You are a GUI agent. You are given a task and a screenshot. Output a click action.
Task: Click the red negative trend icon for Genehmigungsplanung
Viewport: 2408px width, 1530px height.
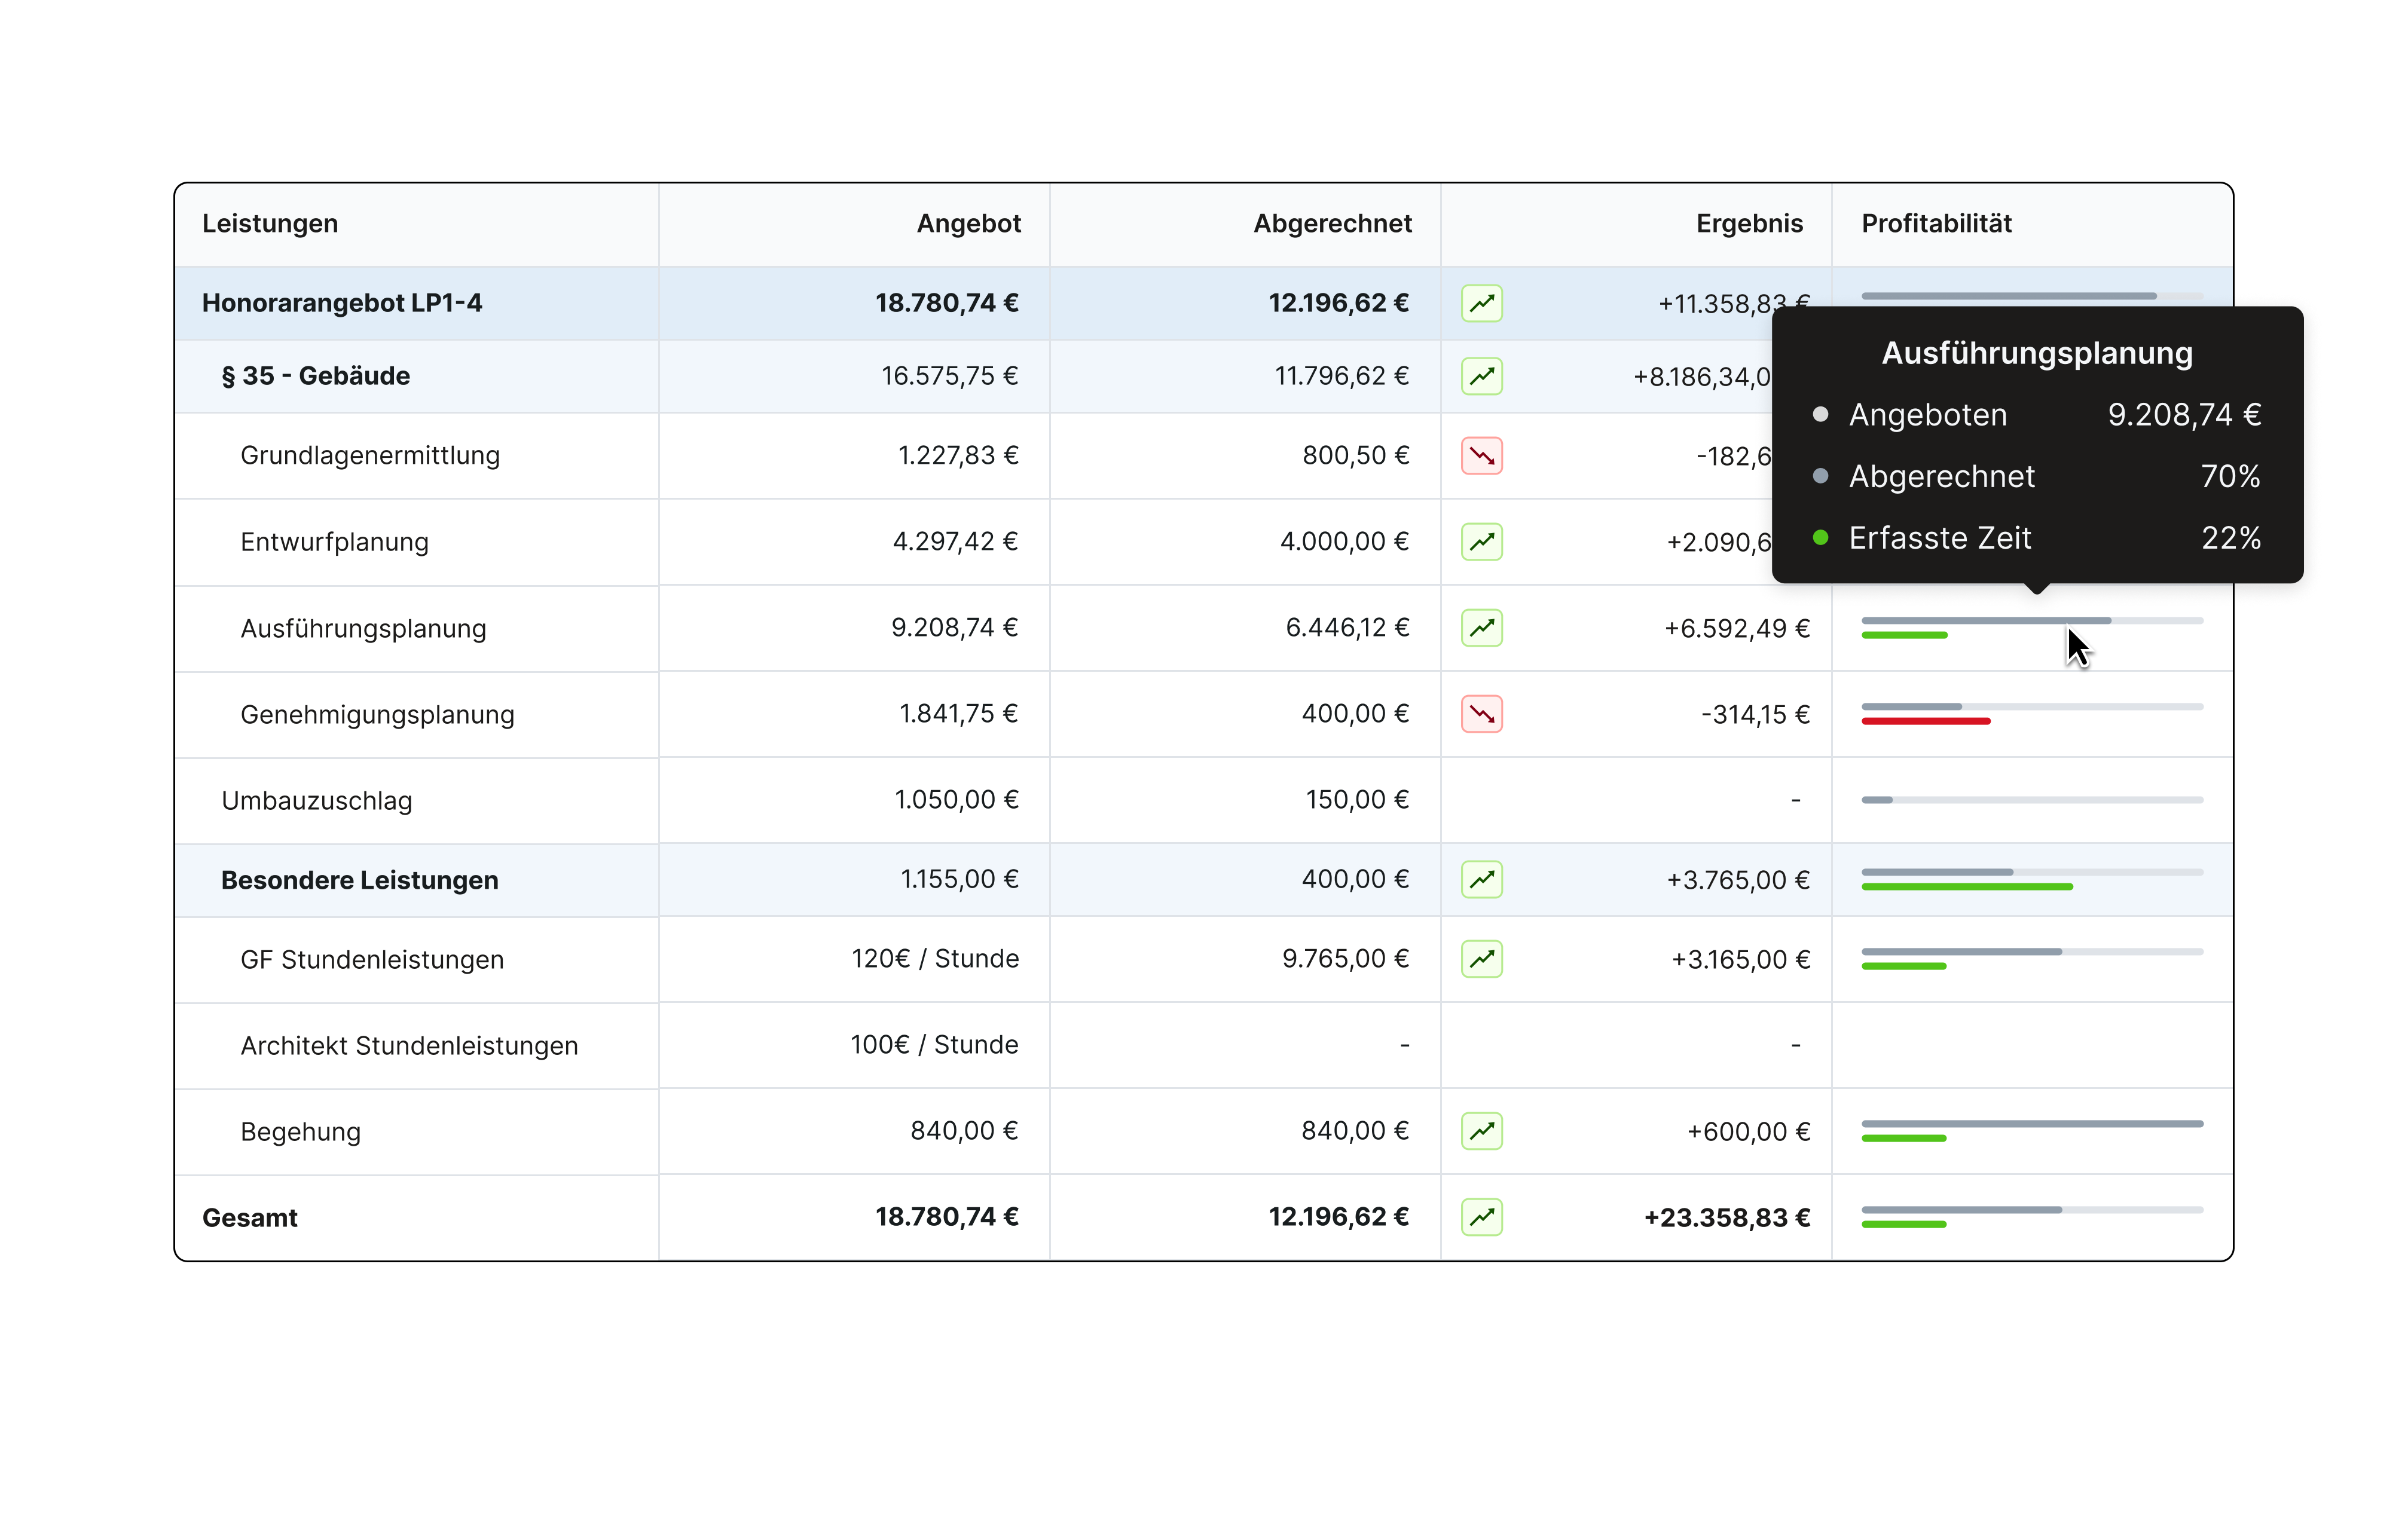pos(1481,714)
